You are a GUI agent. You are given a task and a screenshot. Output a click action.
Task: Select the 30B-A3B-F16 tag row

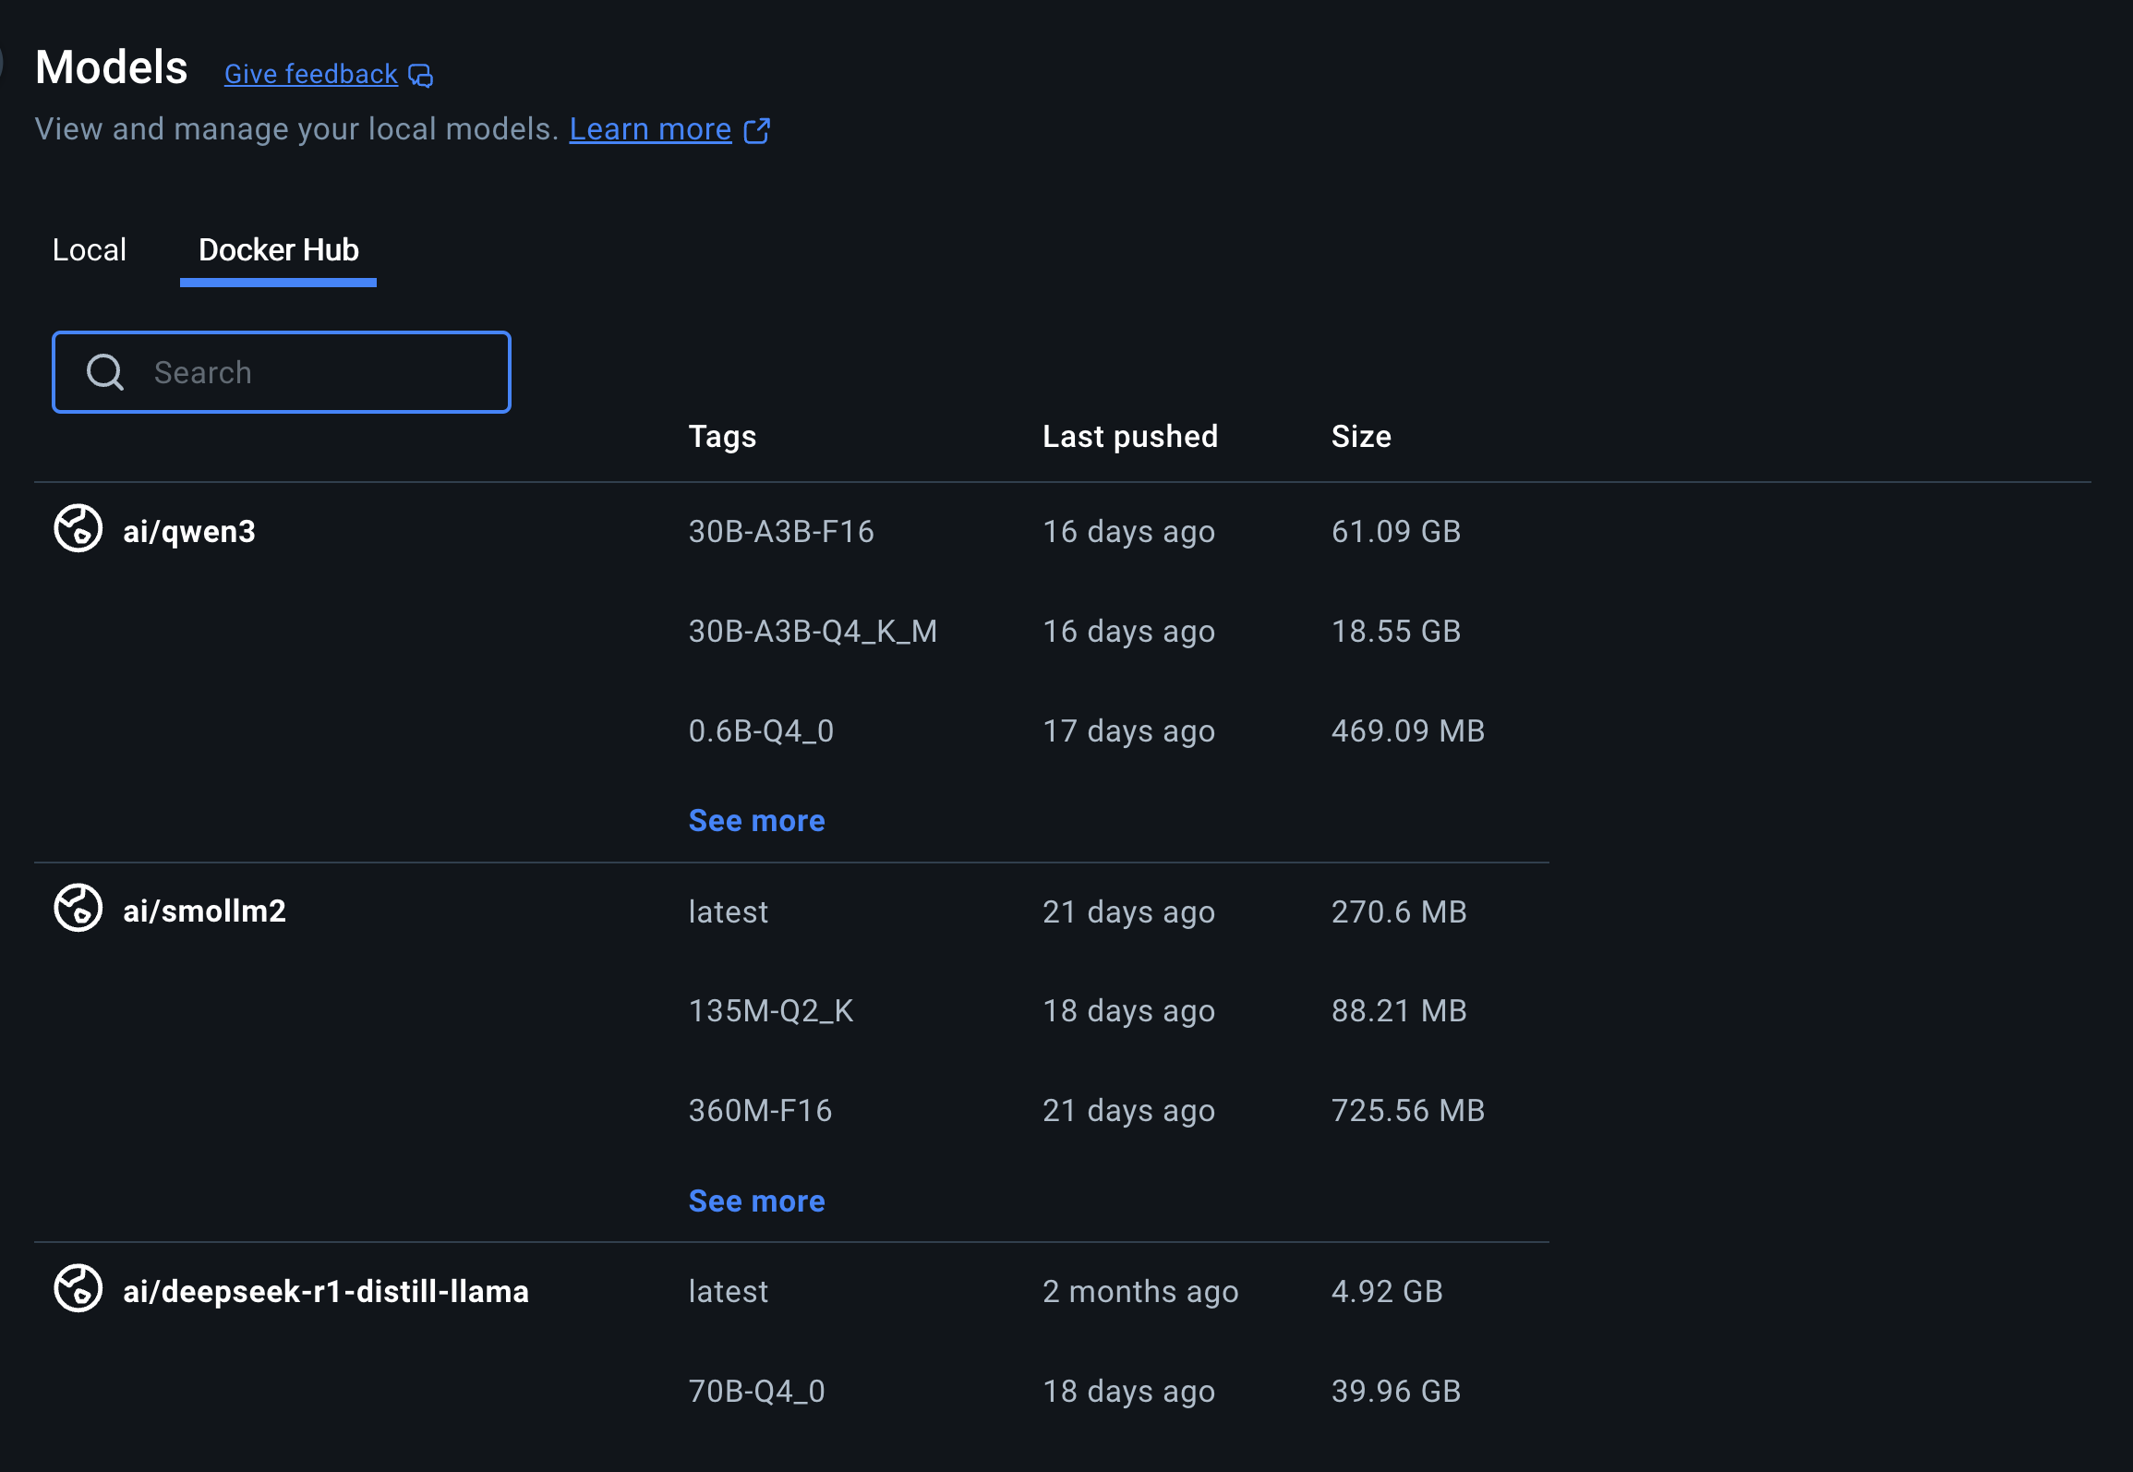(781, 532)
